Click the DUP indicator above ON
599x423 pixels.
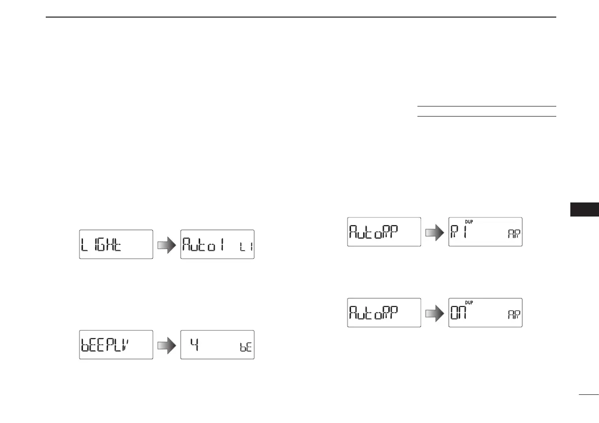click(469, 303)
